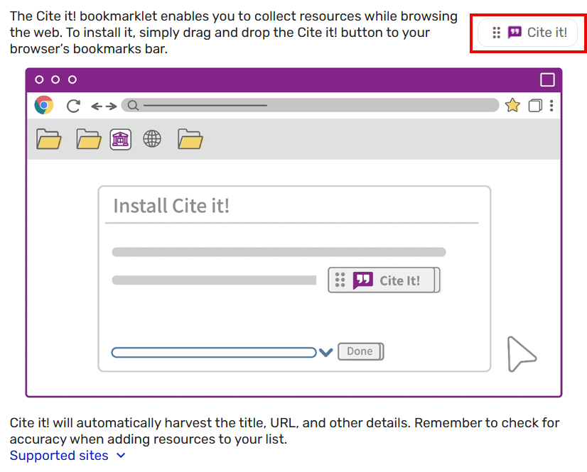
Task: Open the library bookmark icon
Action: coord(120,139)
